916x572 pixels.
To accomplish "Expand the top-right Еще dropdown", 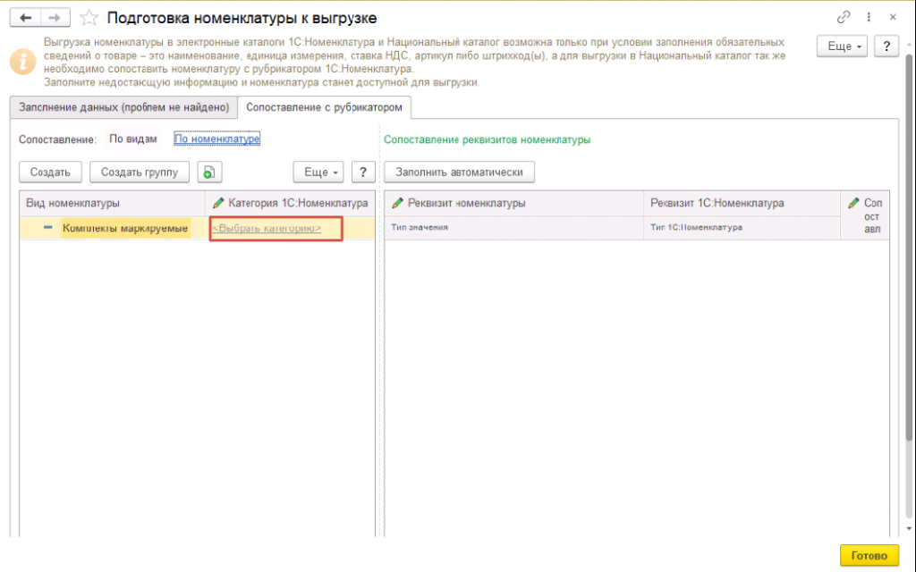I will [844, 46].
